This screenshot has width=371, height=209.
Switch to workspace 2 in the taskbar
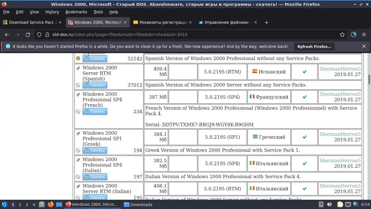pyautogui.click(x=20, y=204)
